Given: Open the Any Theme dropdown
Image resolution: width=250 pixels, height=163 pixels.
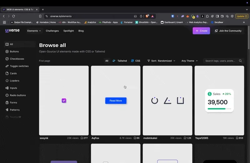Looking at the screenshot, I should [189, 61].
